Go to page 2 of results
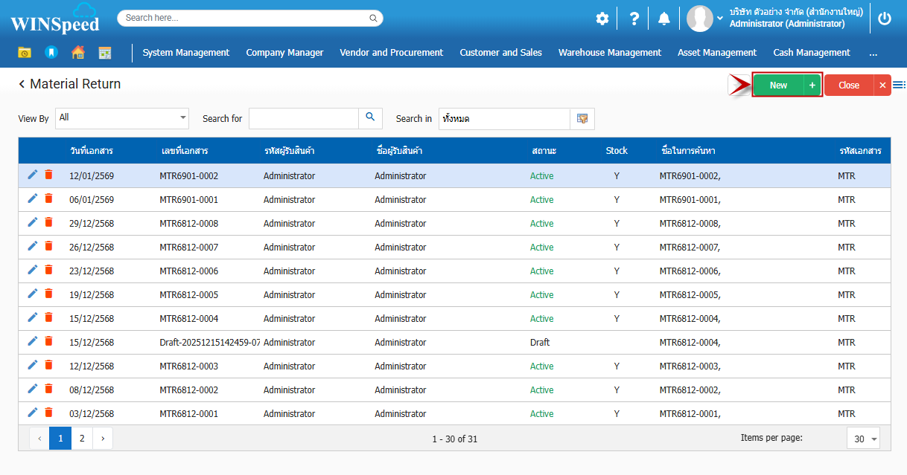The height and width of the screenshot is (475, 907). (82, 439)
